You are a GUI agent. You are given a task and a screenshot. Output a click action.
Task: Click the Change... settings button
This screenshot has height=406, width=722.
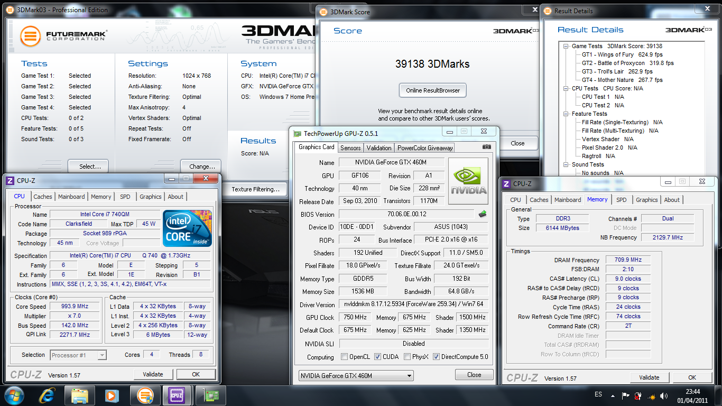(x=201, y=166)
